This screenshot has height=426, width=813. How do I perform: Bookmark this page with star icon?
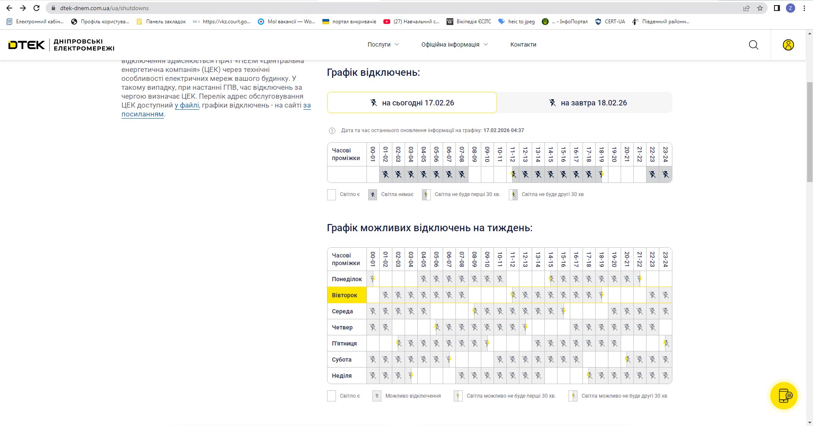(760, 8)
